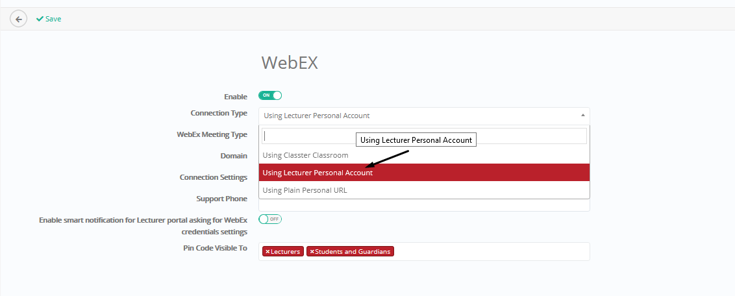735x296 pixels.
Task: Click the Pin Code Visible To label
Action: 215,248
